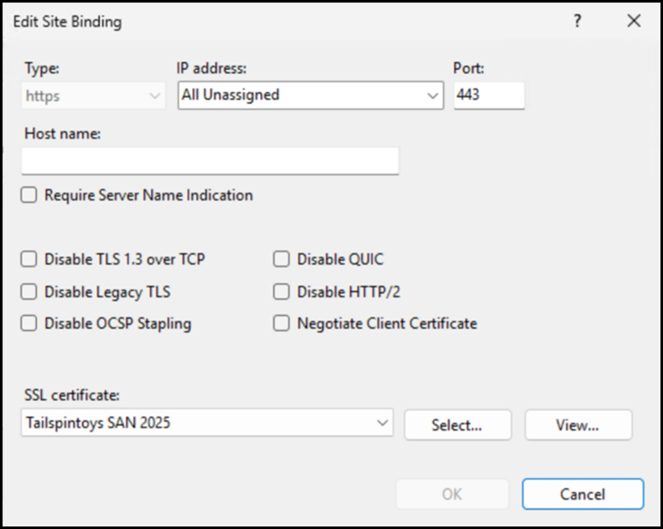Click the disabled OK button

click(x=452, y=494)
